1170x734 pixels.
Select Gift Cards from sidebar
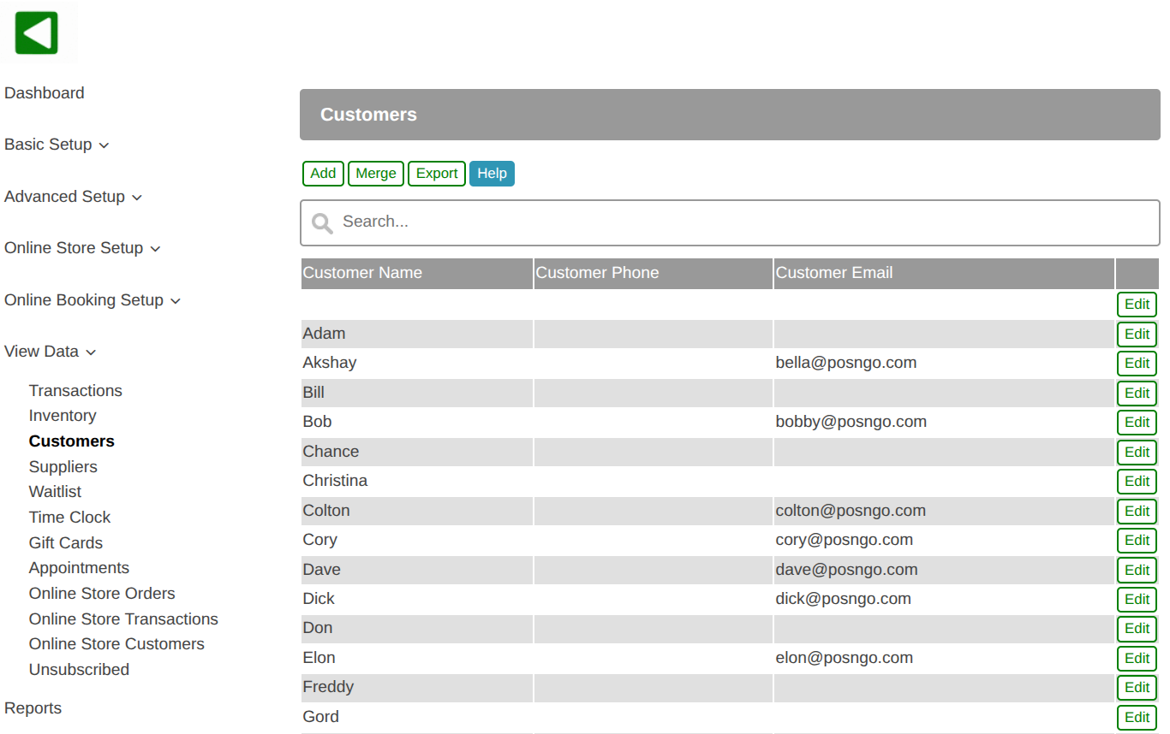pyautogui.click(x=66, y=543)
